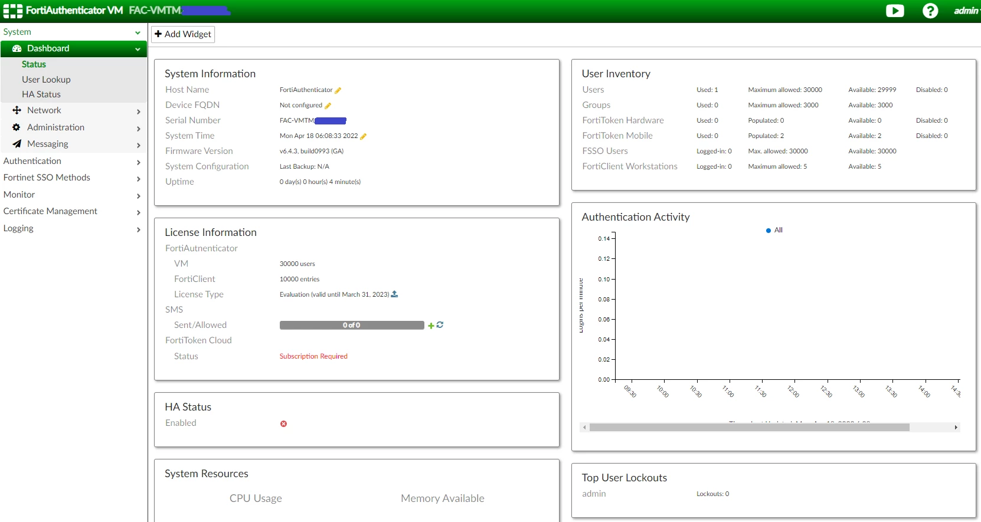Refresh the SMS Sent/Allowed counter
The image size is (981, 522).
[440, 325]
